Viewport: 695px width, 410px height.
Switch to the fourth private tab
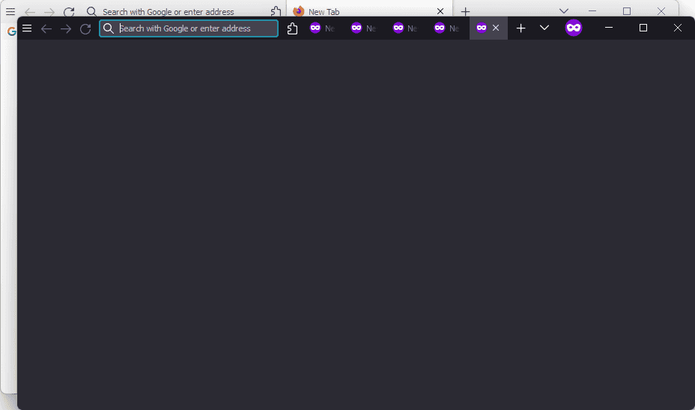[x=446, y=28]
